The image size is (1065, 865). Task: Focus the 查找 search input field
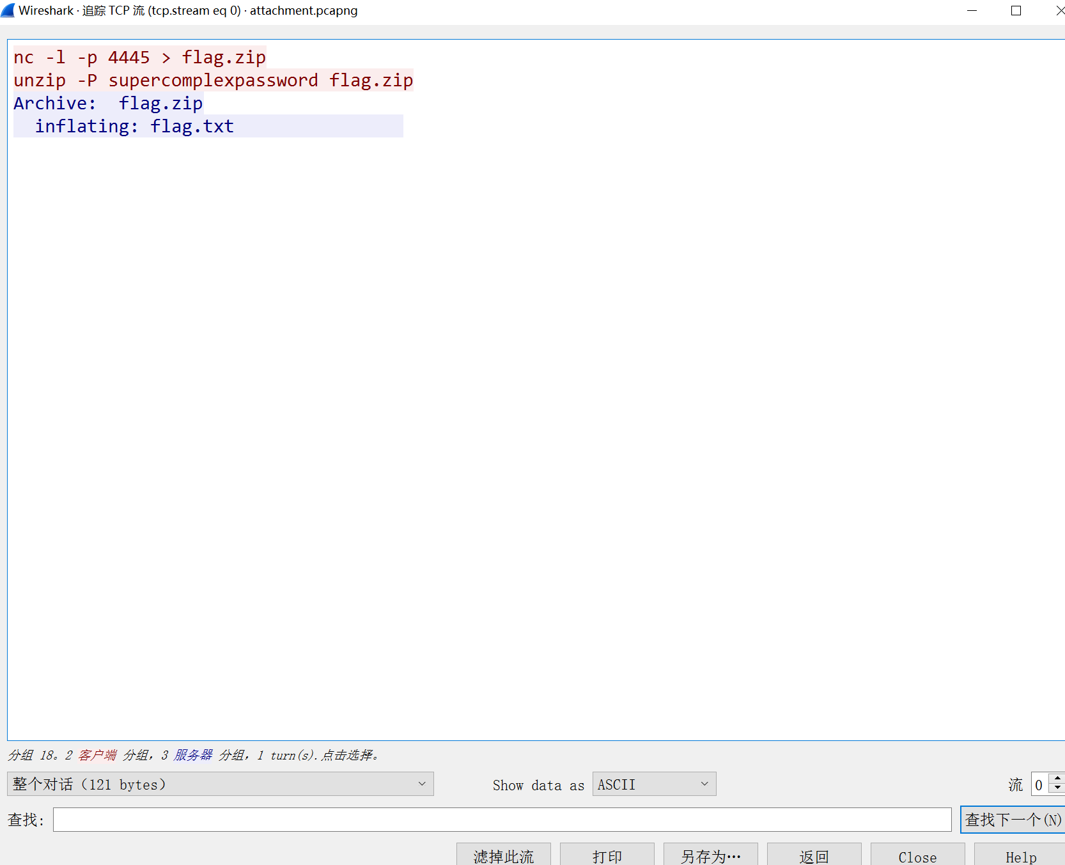pyautogui.click(x=502, y=820)
